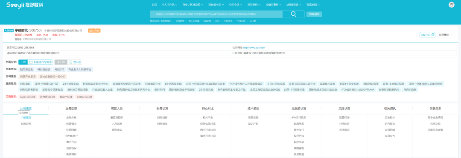Open the http://www.catl.com website link
461x158 pixels.
(x=254, y=48)
